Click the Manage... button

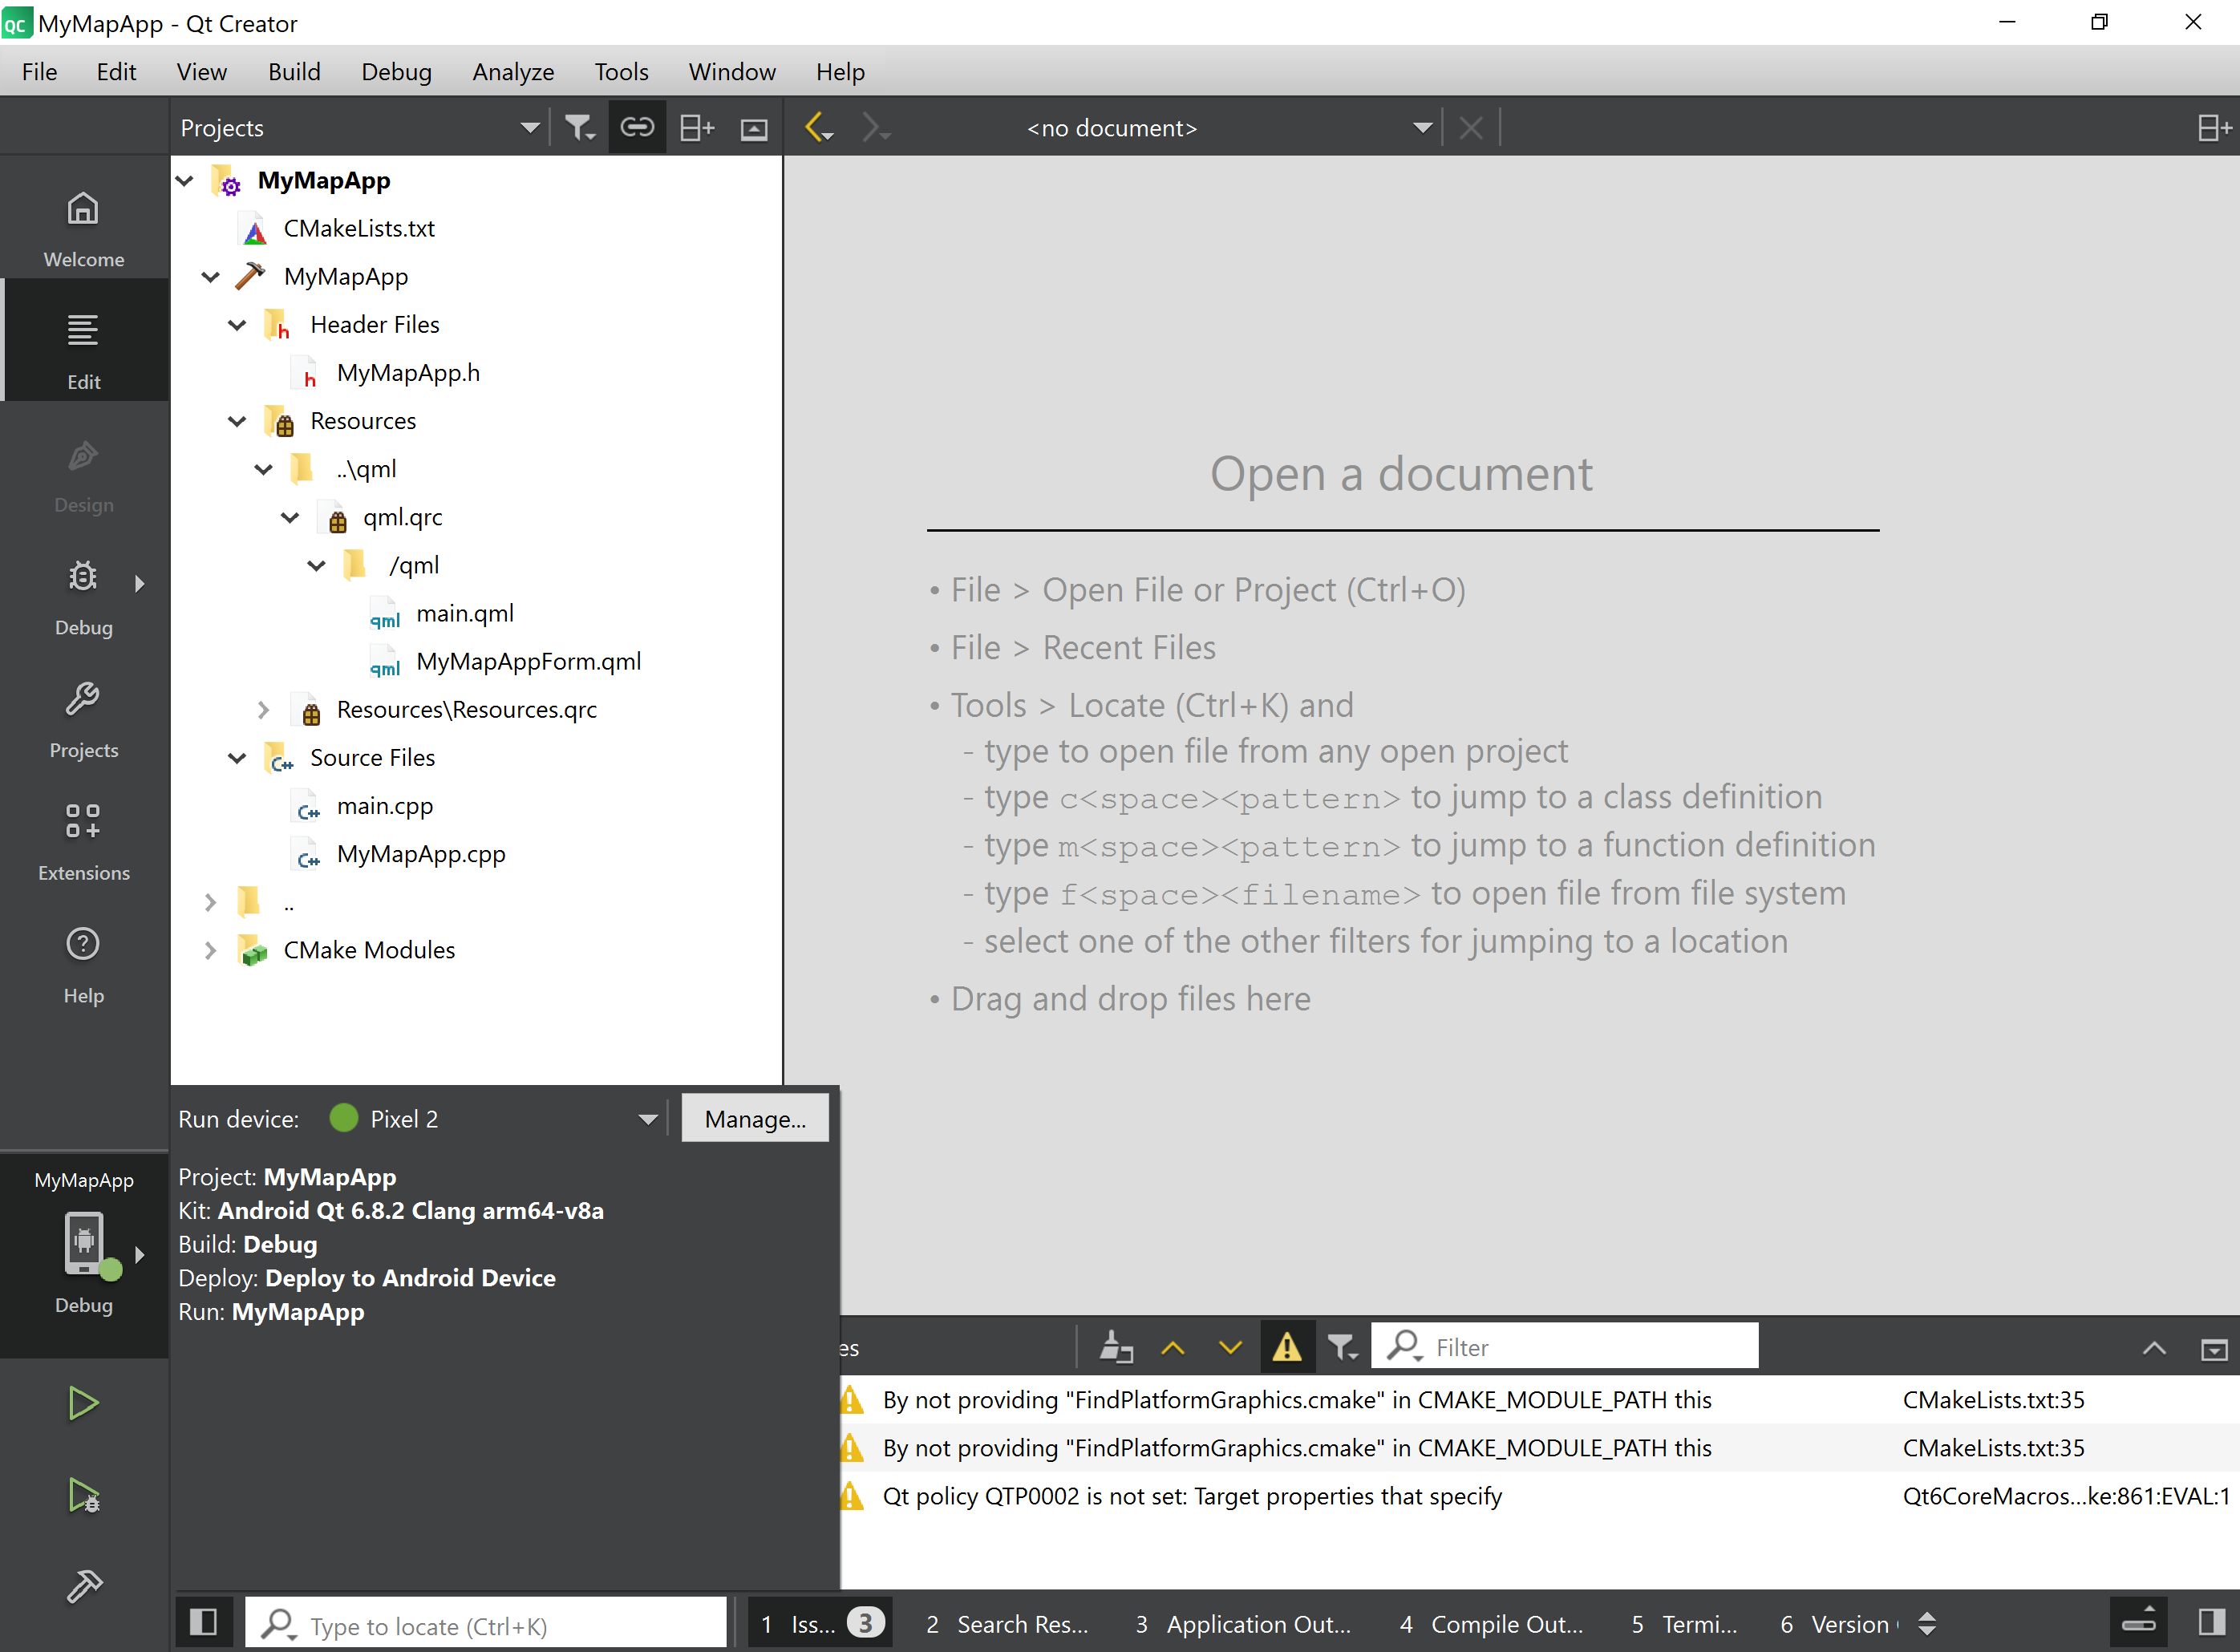pos(754,1119)
